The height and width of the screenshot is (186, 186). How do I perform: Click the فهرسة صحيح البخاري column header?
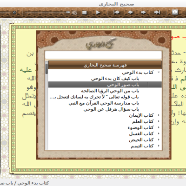click(105, 65)
